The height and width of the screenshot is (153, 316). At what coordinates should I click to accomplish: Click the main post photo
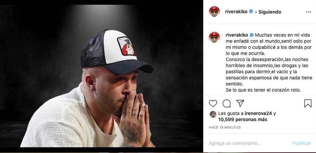102,76
